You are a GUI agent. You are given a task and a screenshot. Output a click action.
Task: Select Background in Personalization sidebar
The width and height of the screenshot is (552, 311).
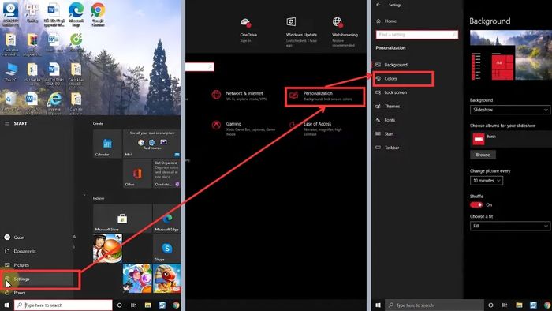[391, 65]
